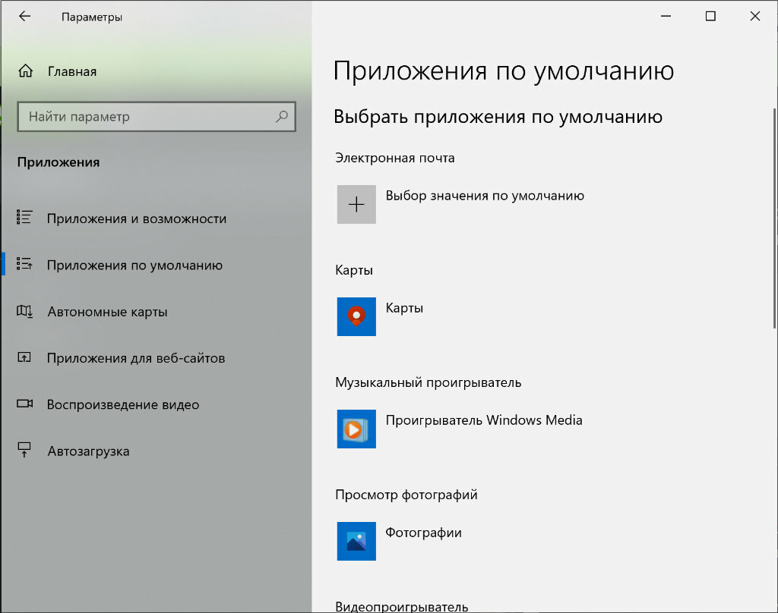Click the Приложения по умолчанию sidebar icon

point(24,263)
